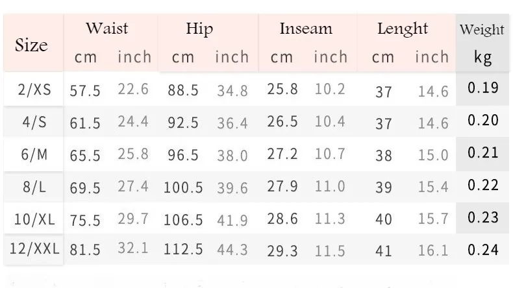The width and height of the screenshot is (513, 288).
Task: Select waist inch value 29.7
Action: pos(133,219)
